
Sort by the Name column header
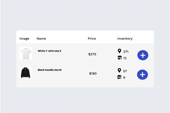coord(41,38)
